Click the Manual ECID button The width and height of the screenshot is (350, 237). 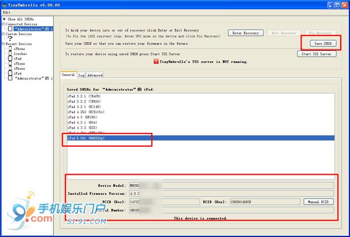click(x=318, y=201)
